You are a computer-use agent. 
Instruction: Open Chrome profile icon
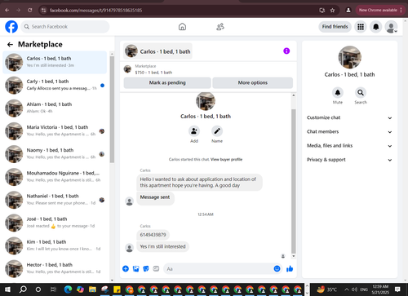[348, 10]
